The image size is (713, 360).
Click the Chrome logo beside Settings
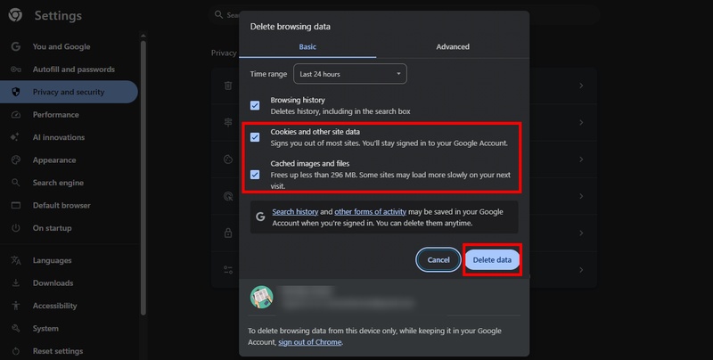coord(15,15)
